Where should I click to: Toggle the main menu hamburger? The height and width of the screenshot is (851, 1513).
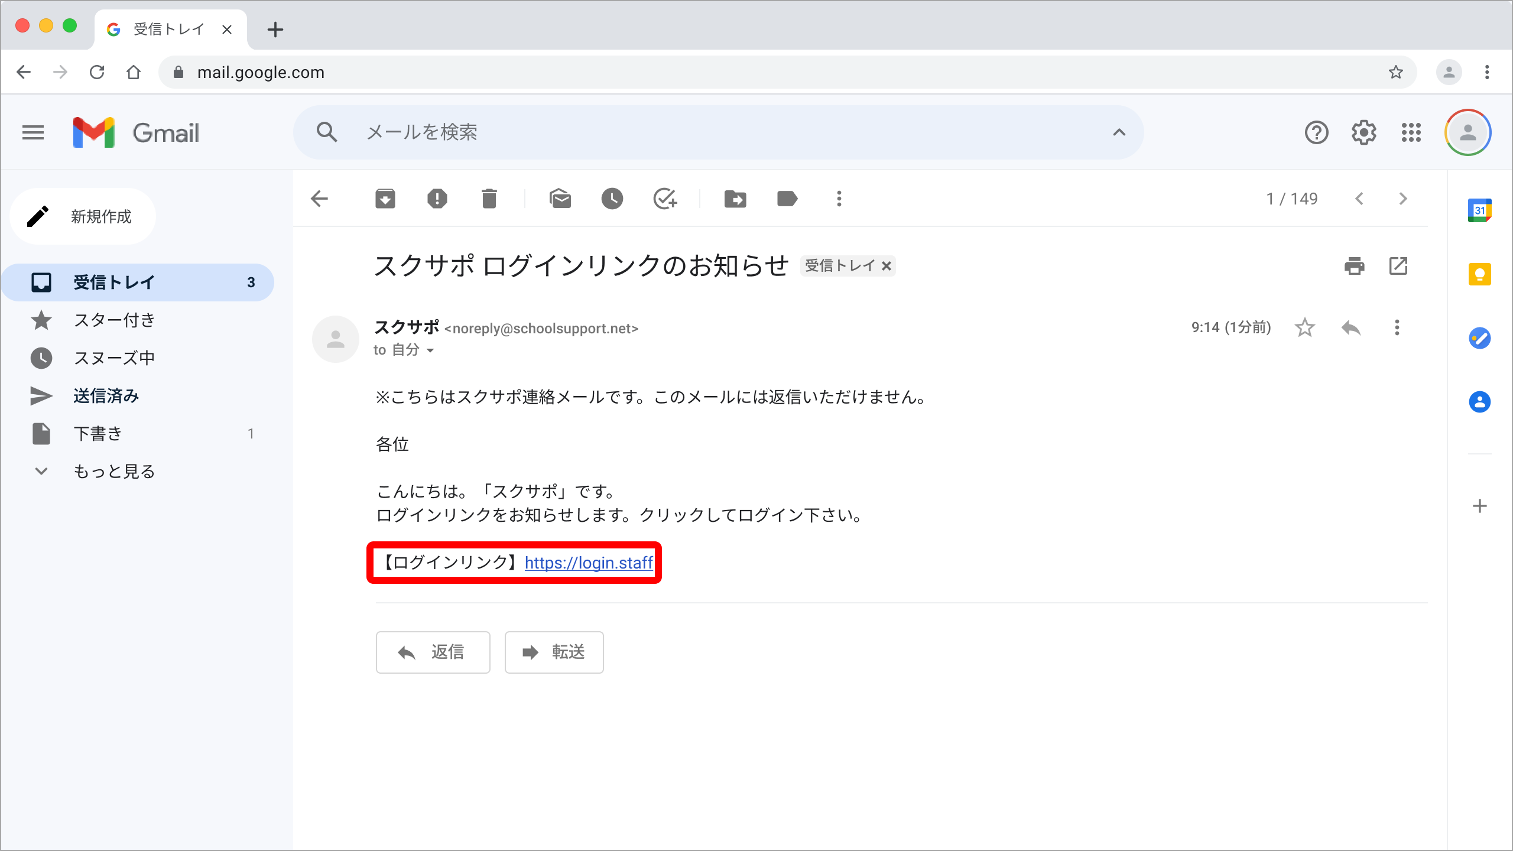[x=33, y=132]
